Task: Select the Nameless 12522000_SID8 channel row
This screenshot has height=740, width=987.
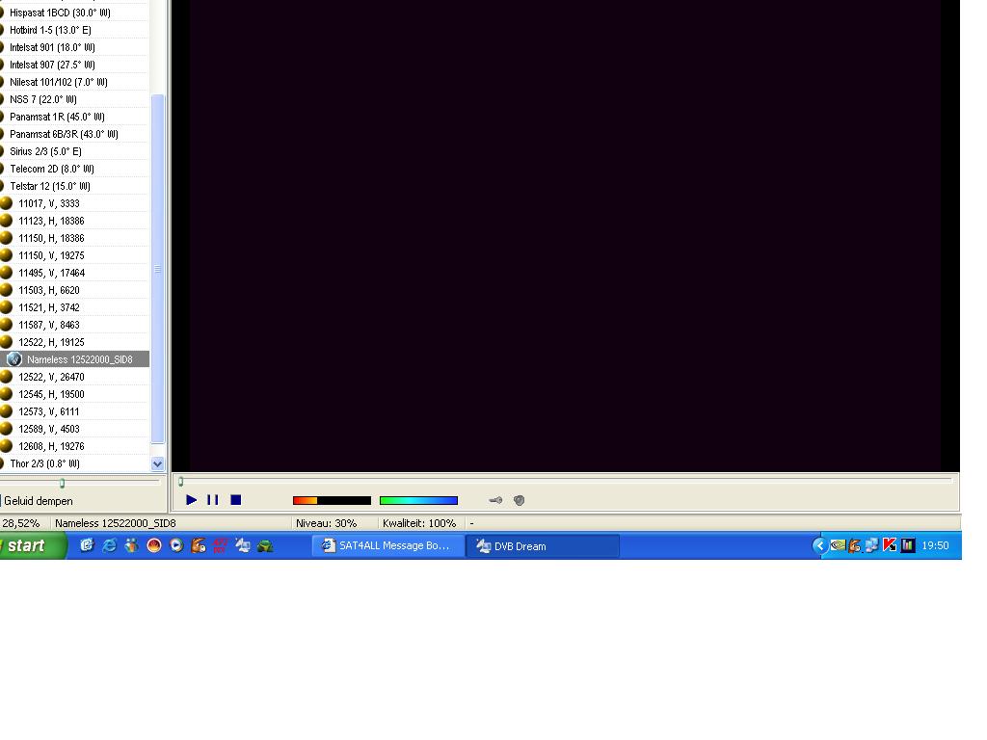Action: [75, 359]
